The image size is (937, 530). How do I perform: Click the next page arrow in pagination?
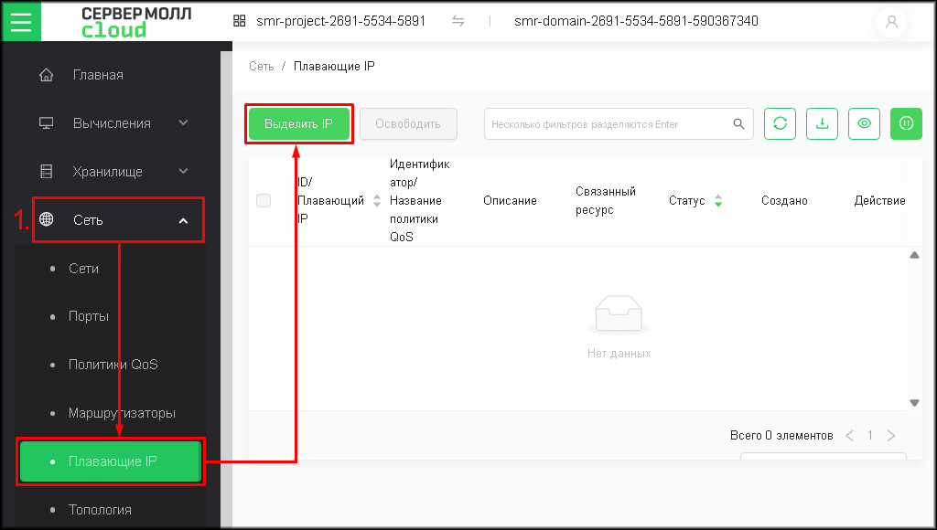pos(891,436)
